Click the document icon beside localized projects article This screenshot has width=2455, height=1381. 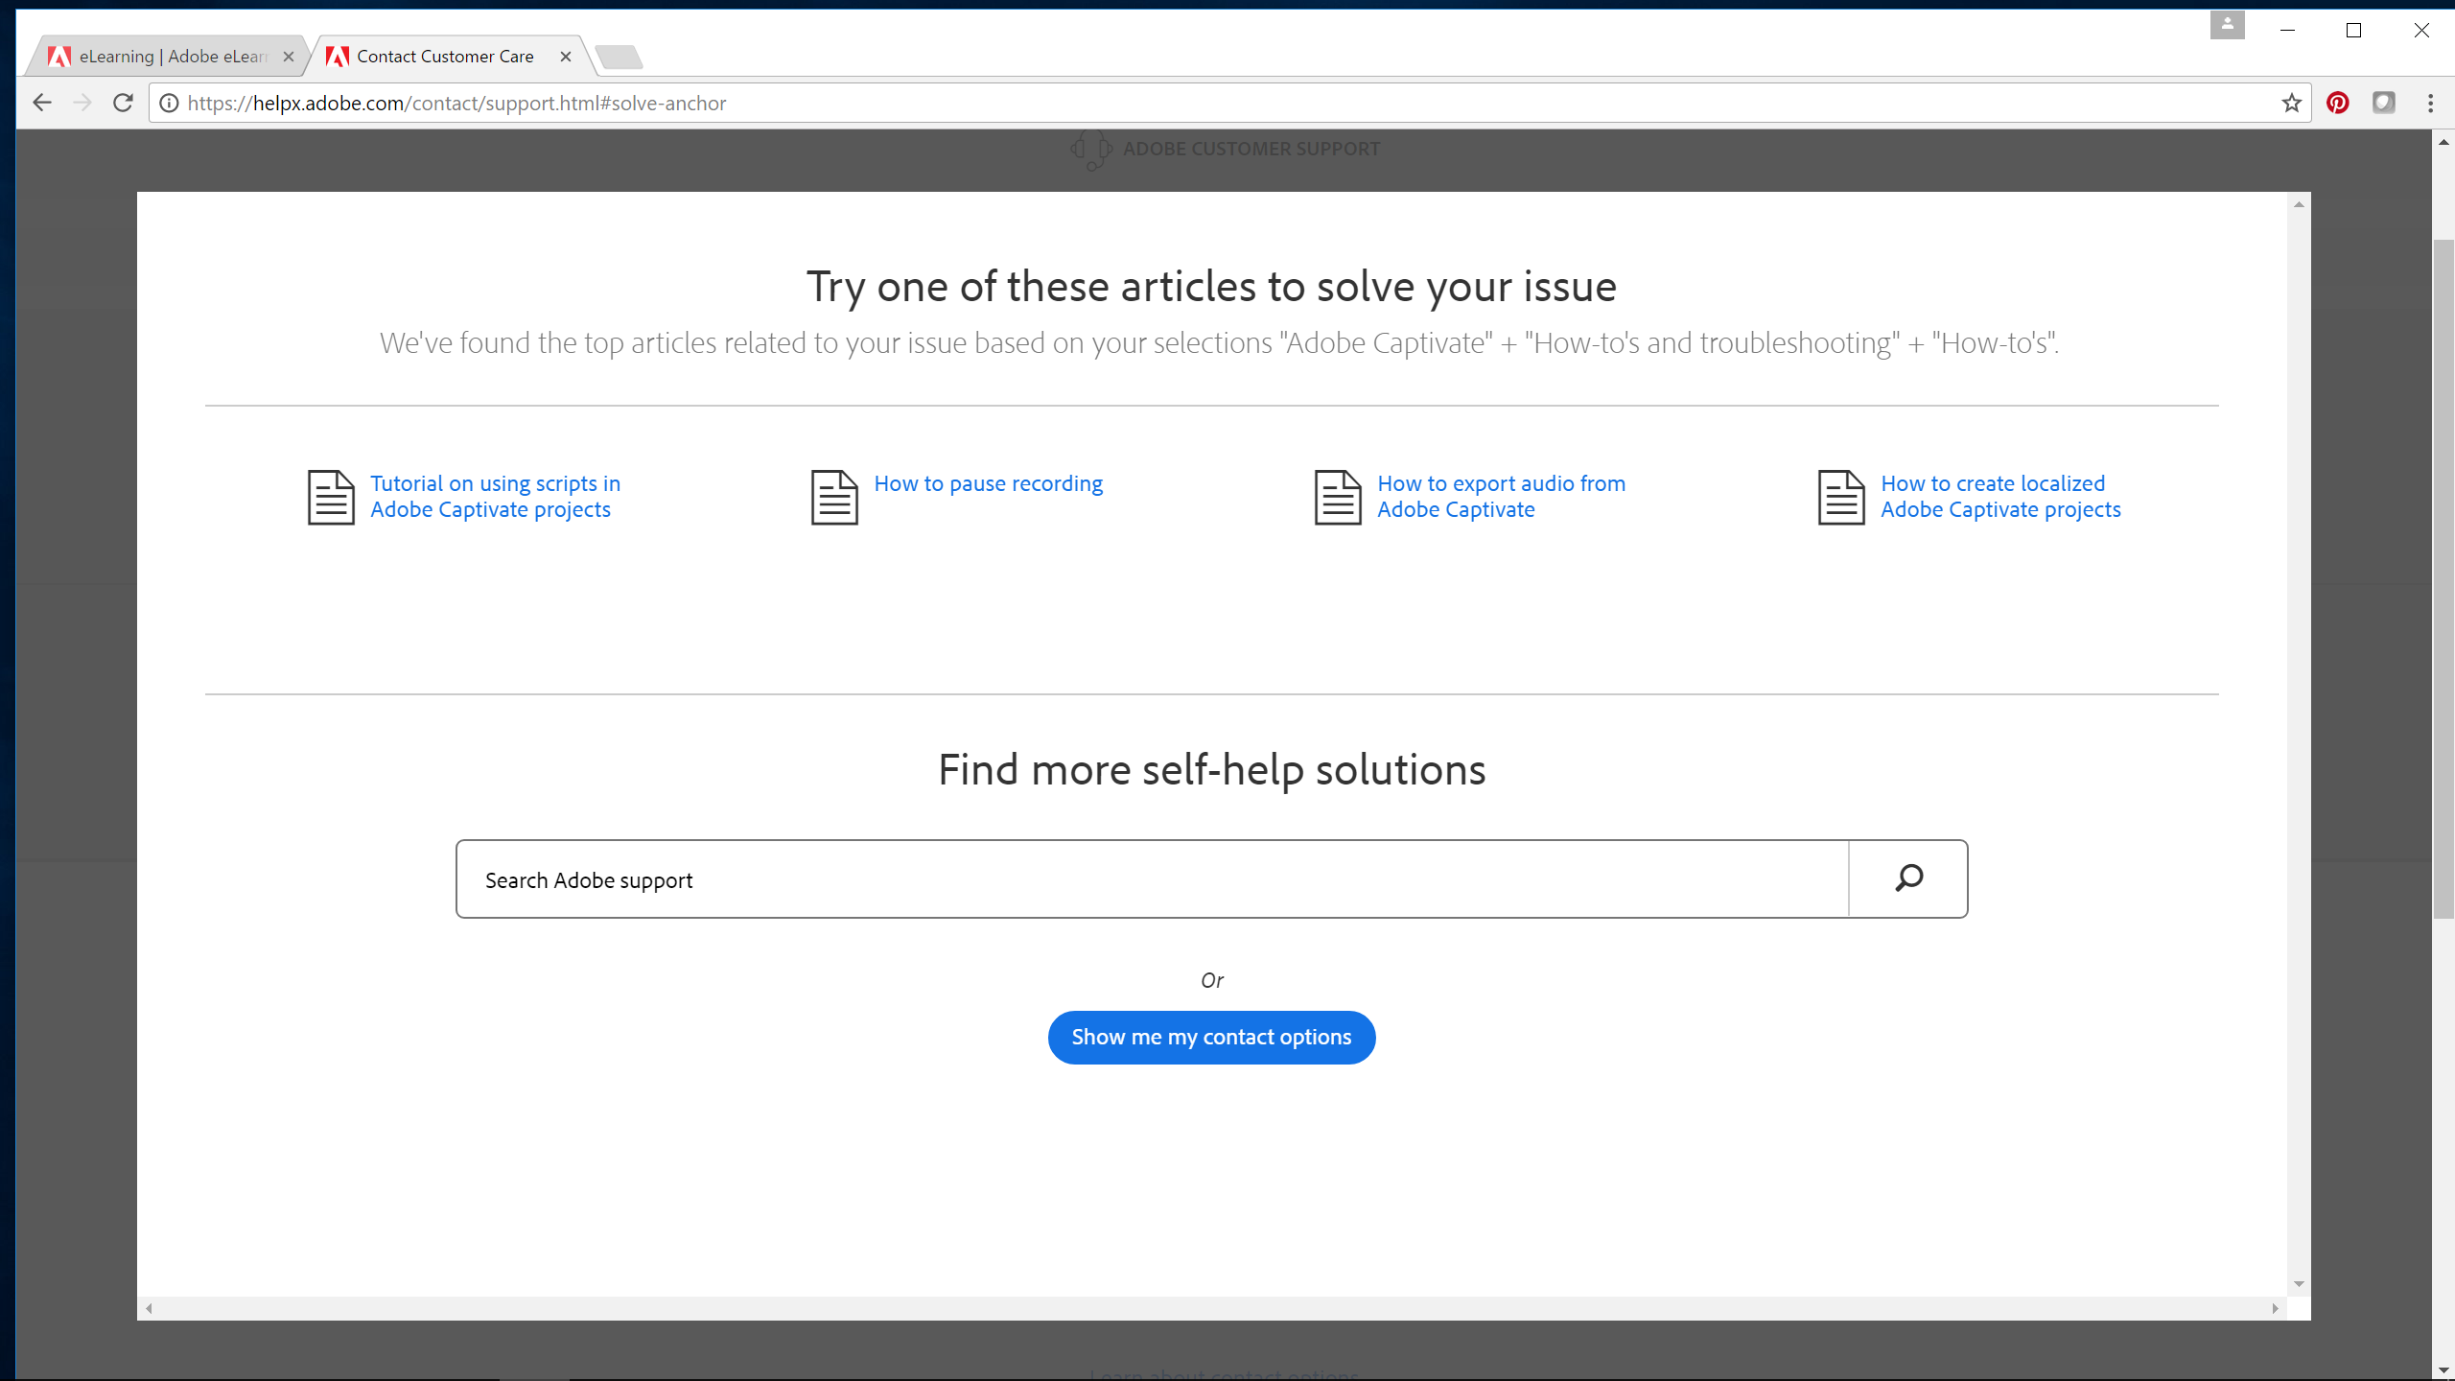point(1841,497)
